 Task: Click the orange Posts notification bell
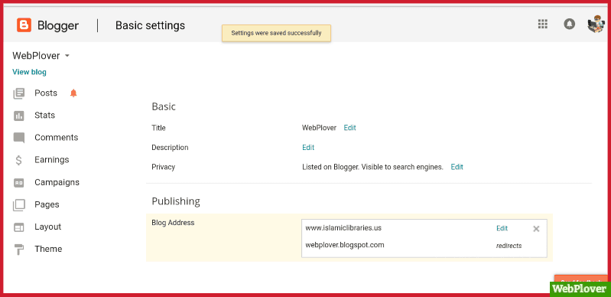(73, 93)
